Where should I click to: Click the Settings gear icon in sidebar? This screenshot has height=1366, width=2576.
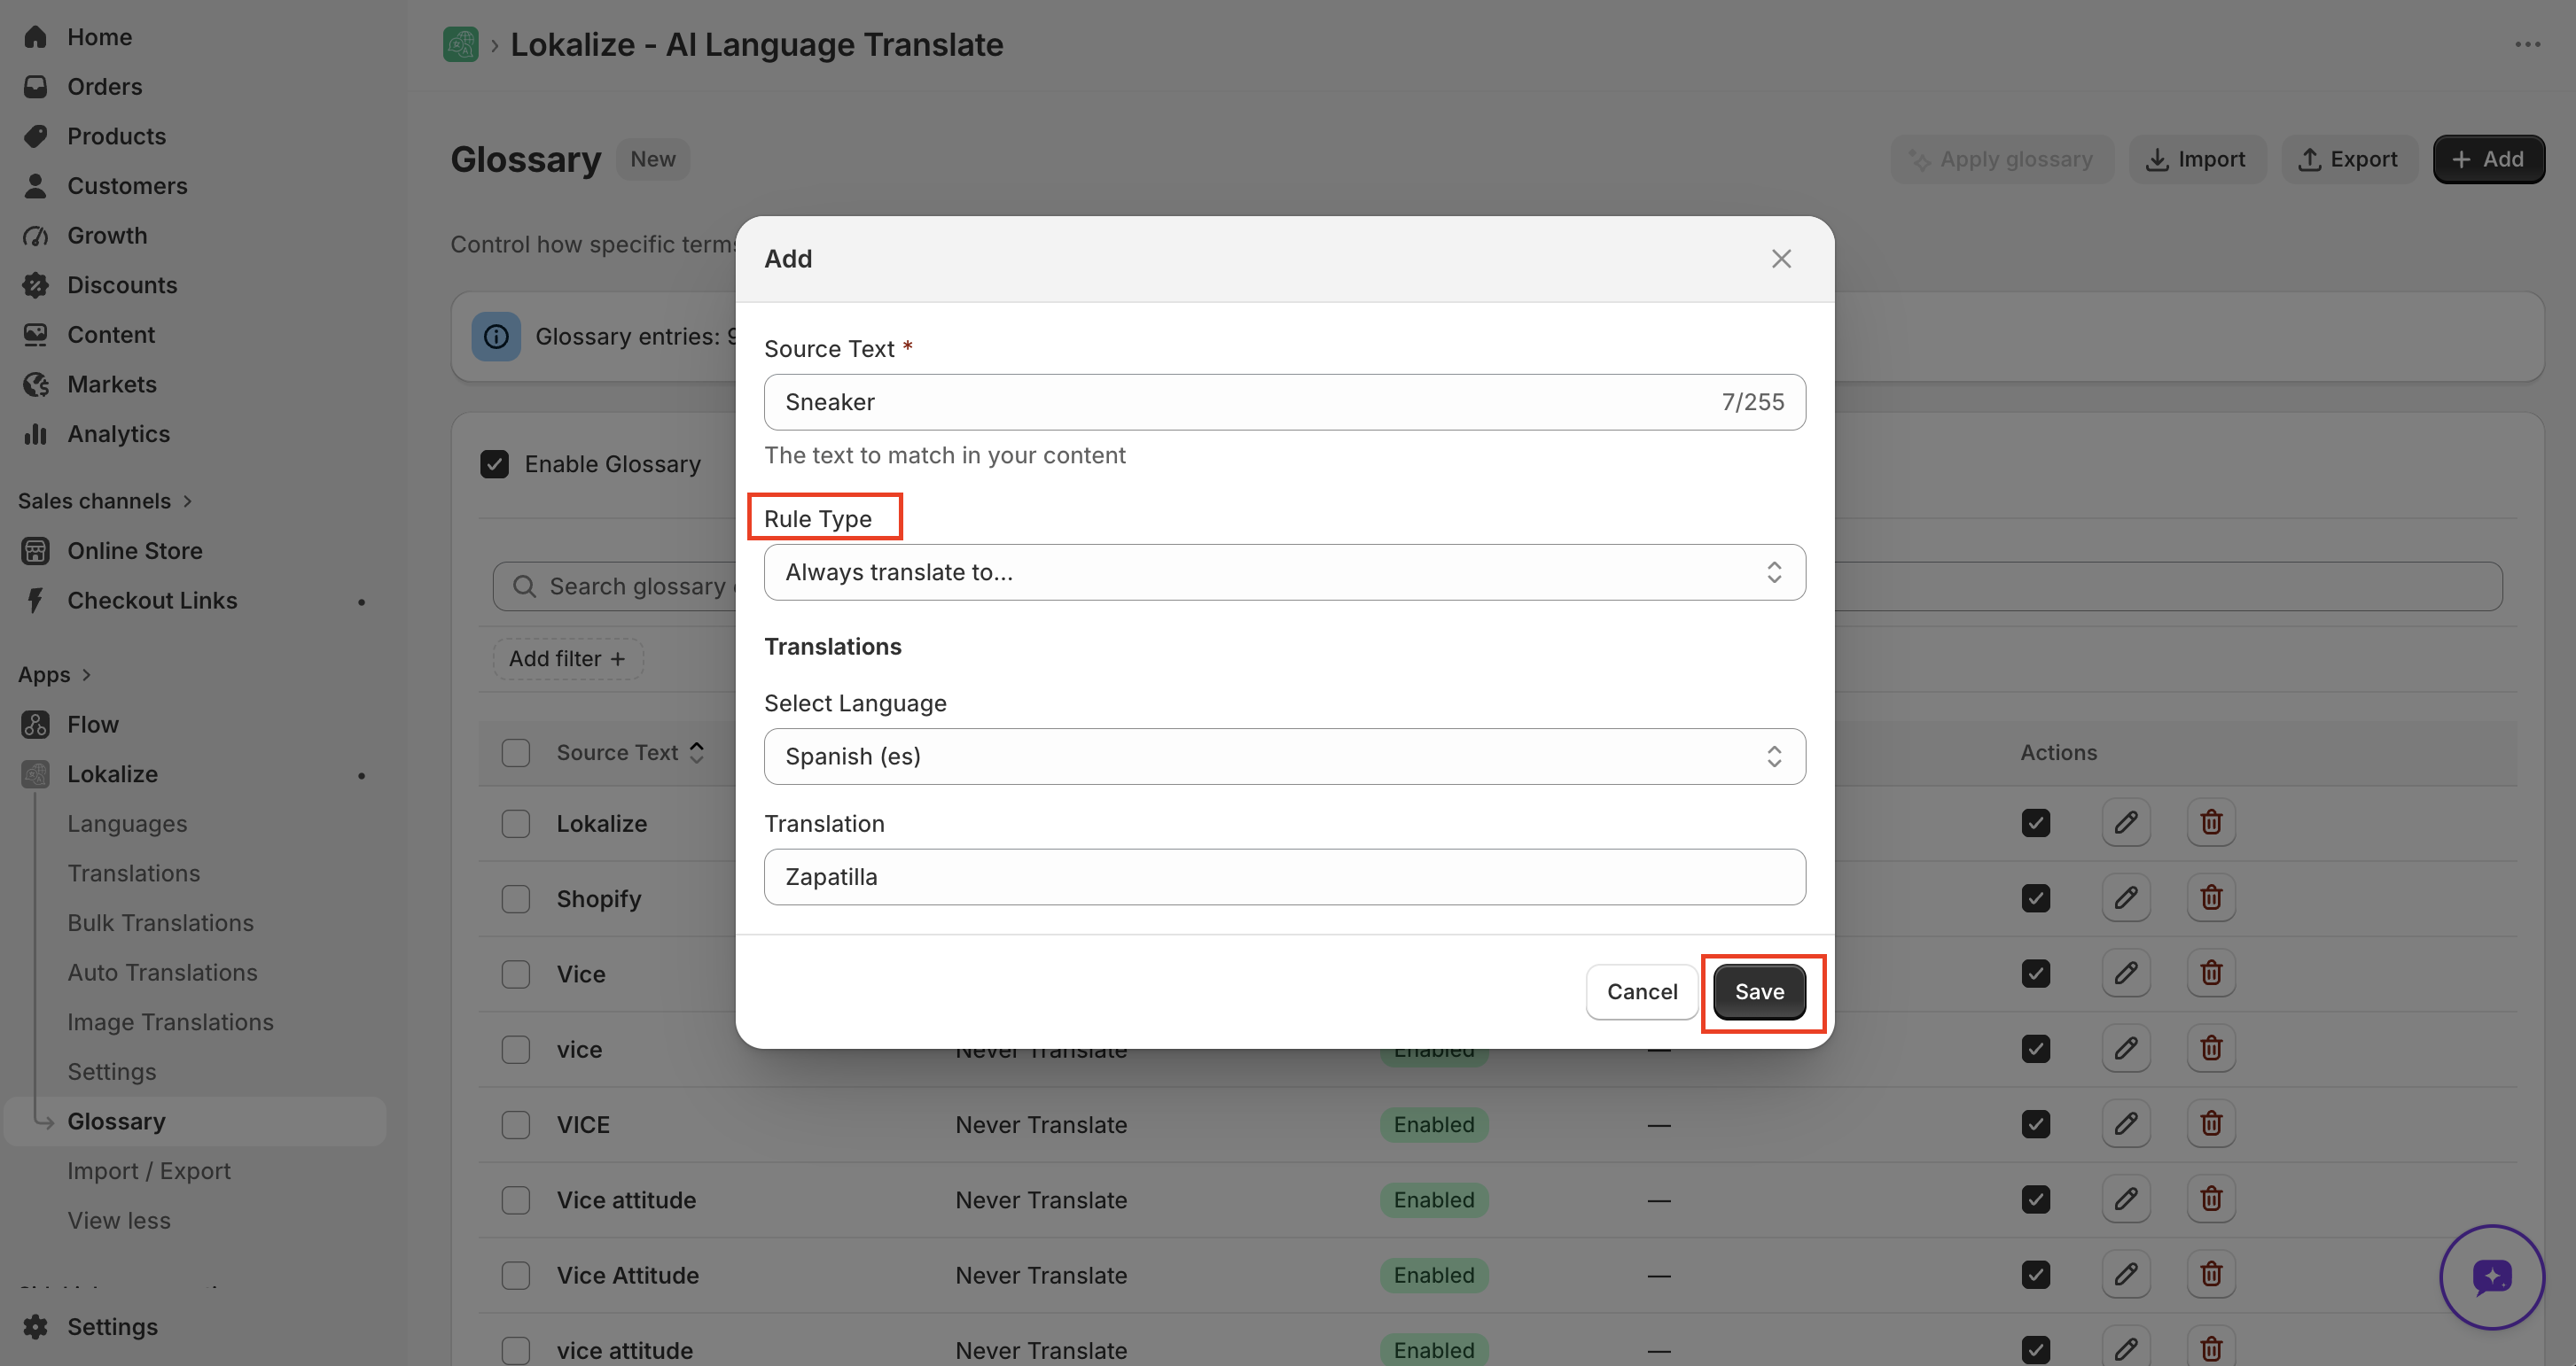coord(36,1327)
